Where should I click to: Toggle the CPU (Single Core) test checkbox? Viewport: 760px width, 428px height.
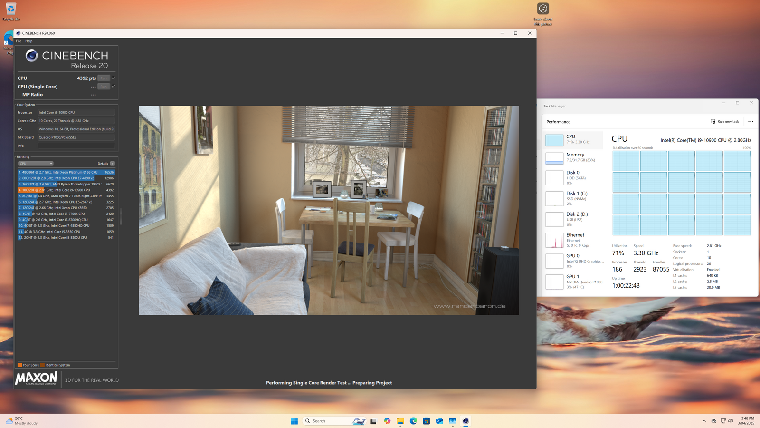click(114, 86)
